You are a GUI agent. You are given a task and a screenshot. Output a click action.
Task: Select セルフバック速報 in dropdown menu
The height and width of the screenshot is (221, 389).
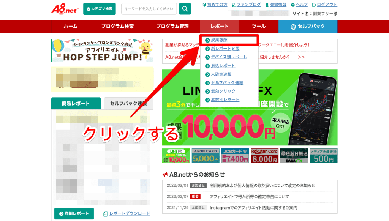pos(227,83)
